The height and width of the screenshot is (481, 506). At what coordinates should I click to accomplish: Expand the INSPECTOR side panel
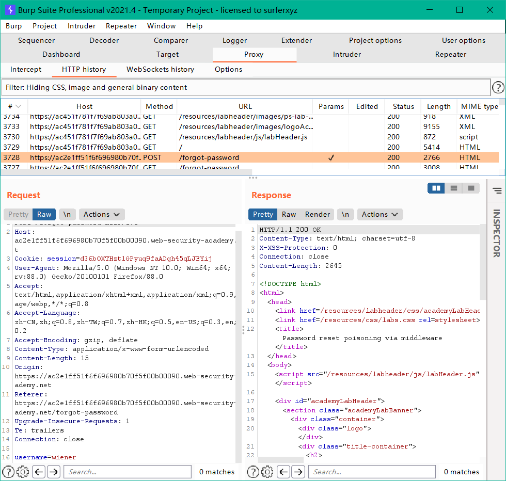[497, 233]
